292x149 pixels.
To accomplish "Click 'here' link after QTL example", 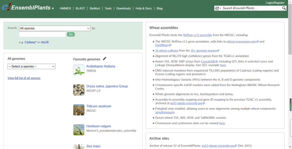I will [223, 65].
